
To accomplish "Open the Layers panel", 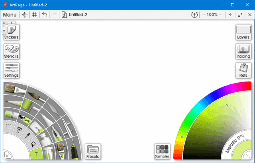I will 243,32.
